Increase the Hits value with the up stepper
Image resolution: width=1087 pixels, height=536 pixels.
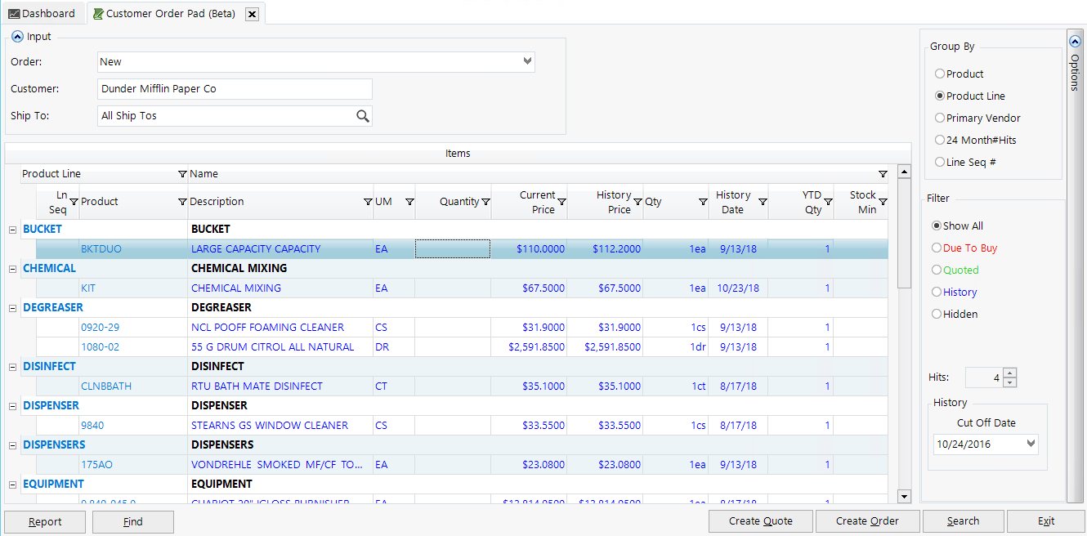[1010, 373]
